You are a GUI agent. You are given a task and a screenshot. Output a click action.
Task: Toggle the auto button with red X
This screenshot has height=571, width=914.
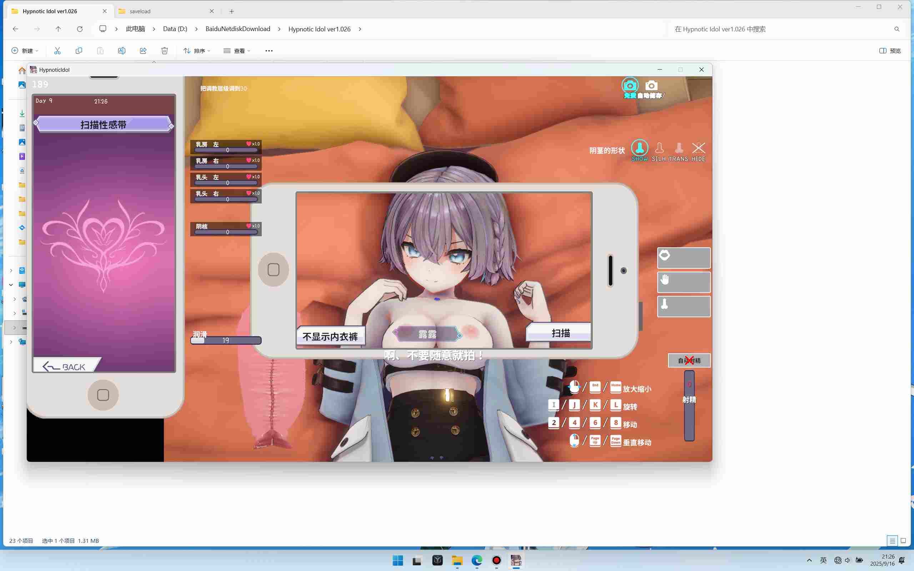(689, 361)
